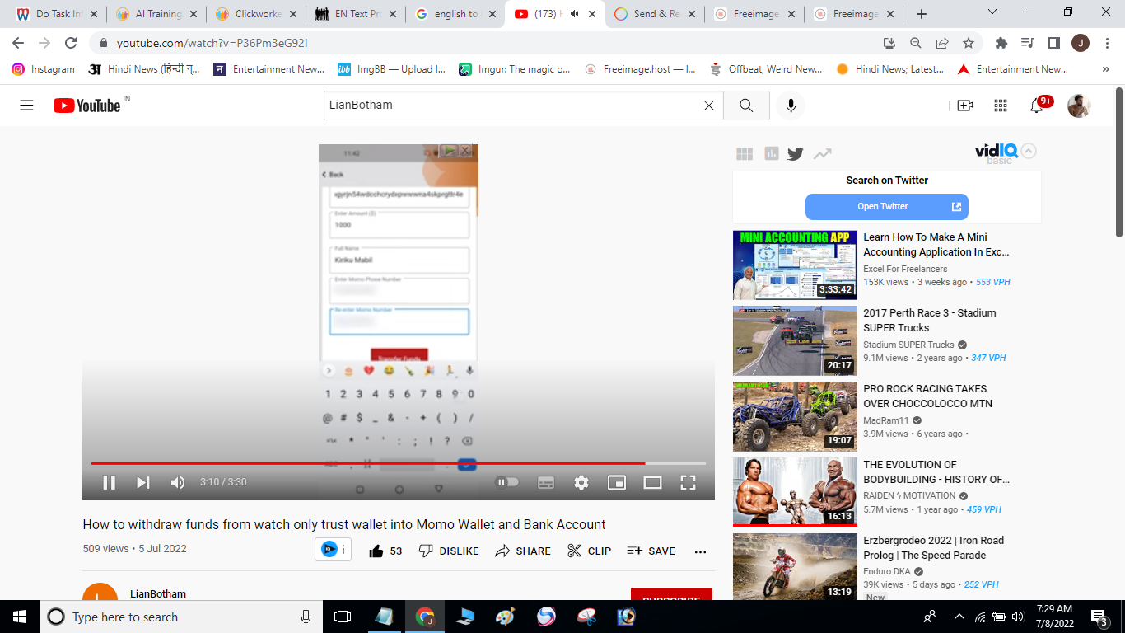Collapse the vidIQ panel chevron

click(x=1029, y=151)
